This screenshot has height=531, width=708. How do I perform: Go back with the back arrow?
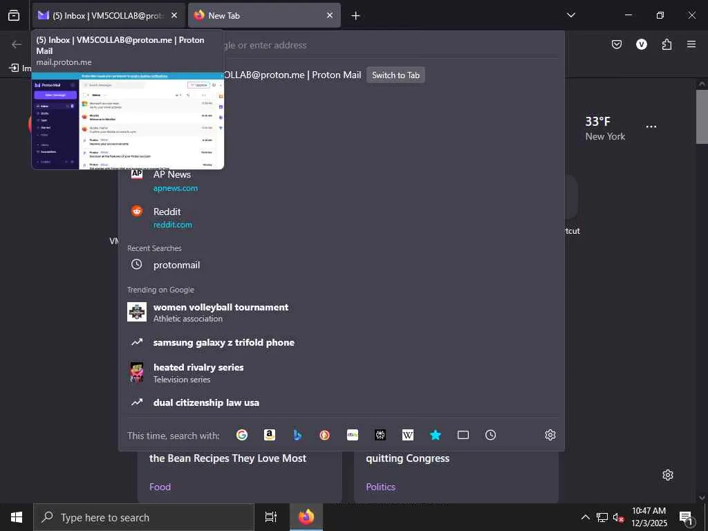pyautogui.click(x=17, y=44)
